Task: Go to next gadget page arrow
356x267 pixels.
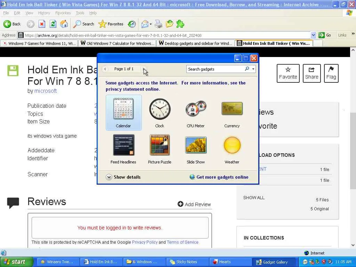Action: click(x=144, y=69)
